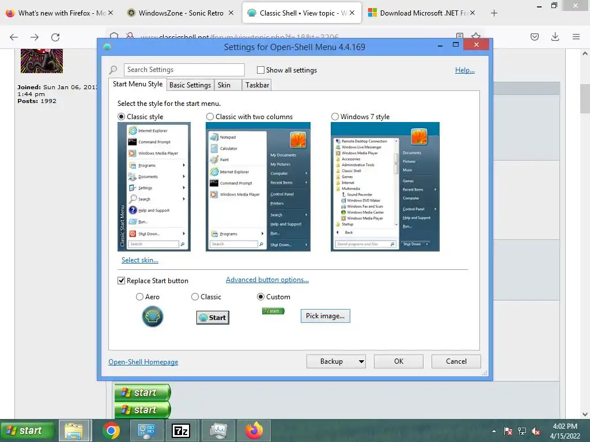Viewport: 590px width, 442px height.
Task: Switch to WindowsZone - Sonic Retro tab
Action: click(180, 13)
